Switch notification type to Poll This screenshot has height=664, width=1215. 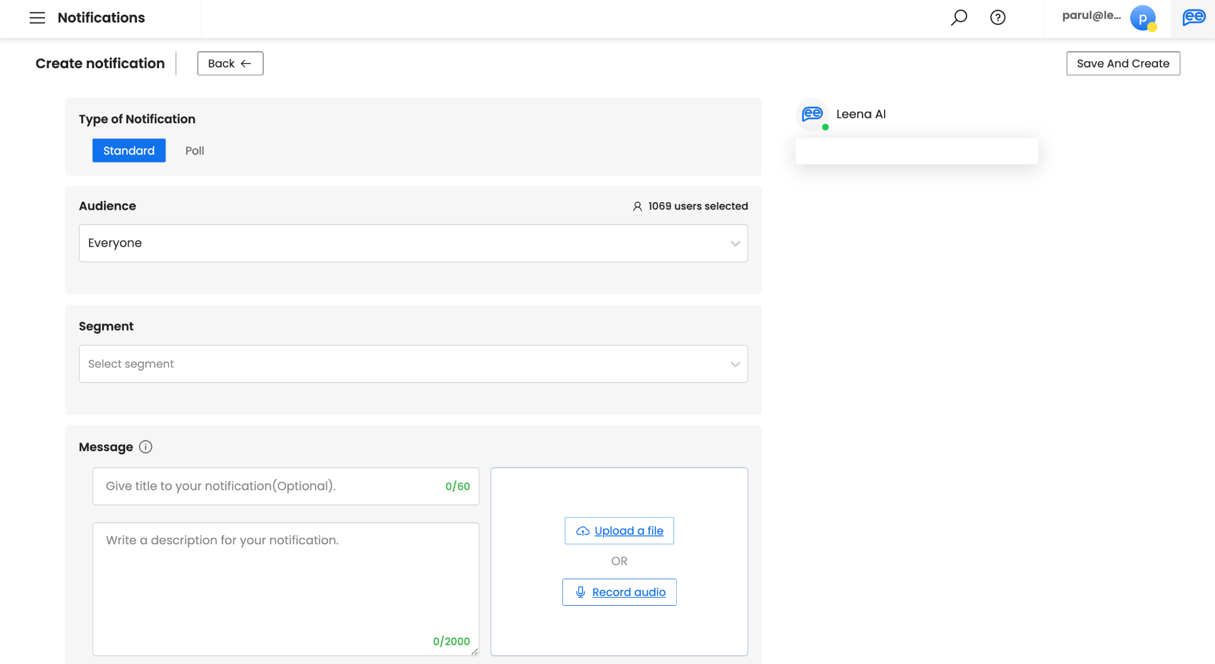[195, 151]
